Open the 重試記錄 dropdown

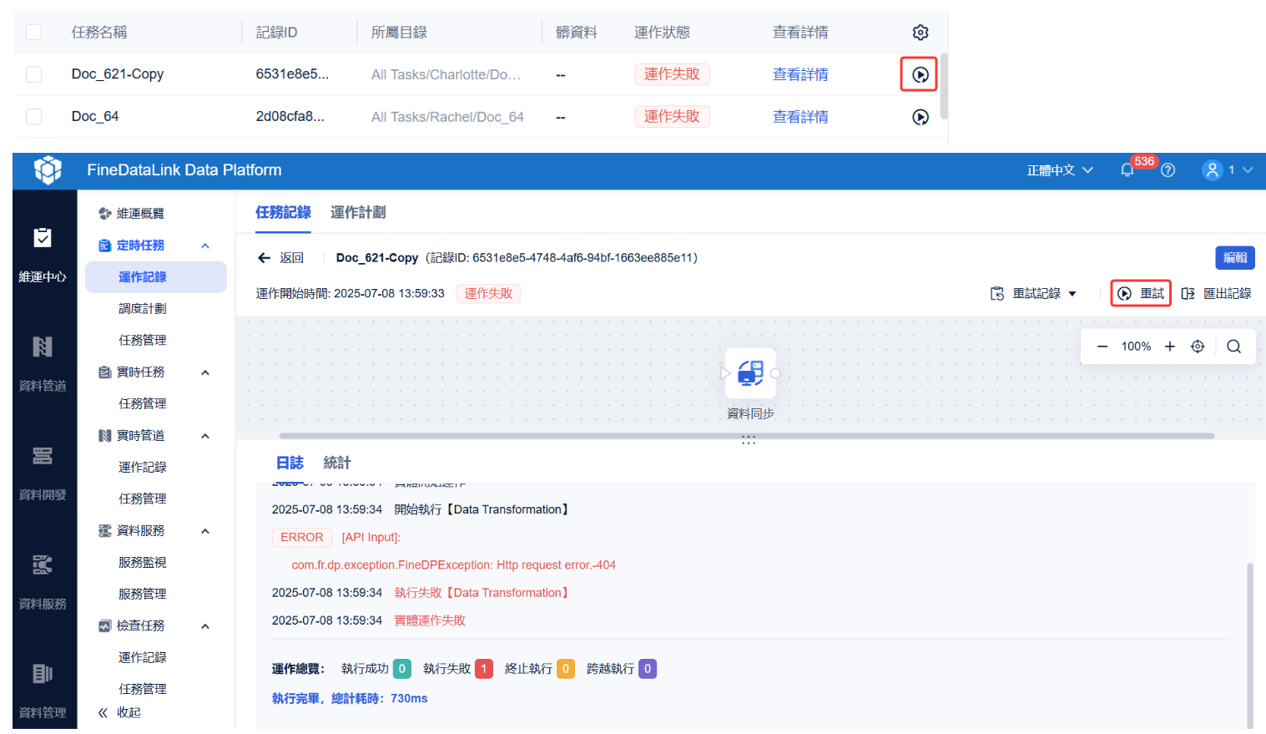[1033, 294]
